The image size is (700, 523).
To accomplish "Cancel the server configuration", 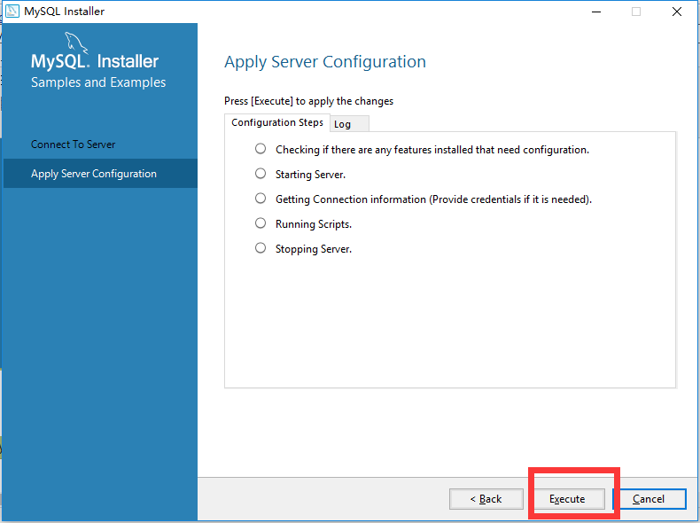I will (x=649, y=499).
